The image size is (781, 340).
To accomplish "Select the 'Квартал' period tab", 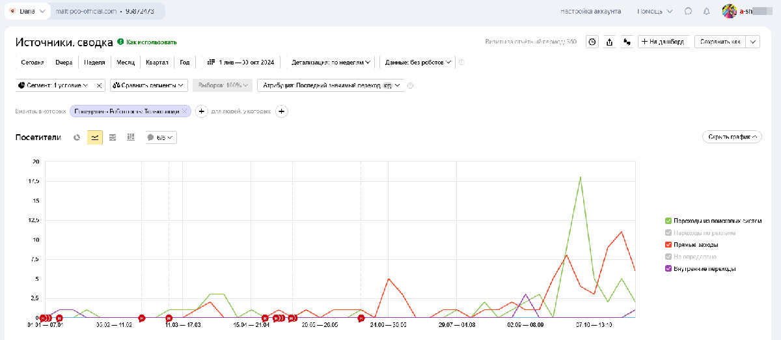I will [x=158, y=63].
